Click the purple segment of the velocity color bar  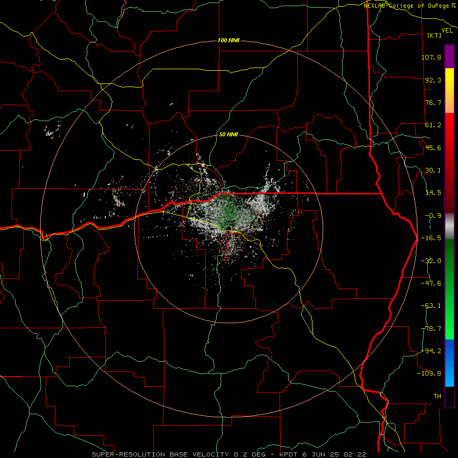[449, 56]
